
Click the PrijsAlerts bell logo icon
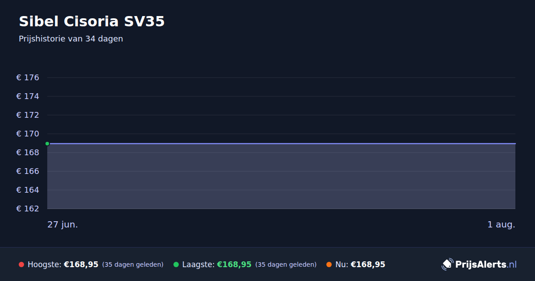(x=447, y=264)
